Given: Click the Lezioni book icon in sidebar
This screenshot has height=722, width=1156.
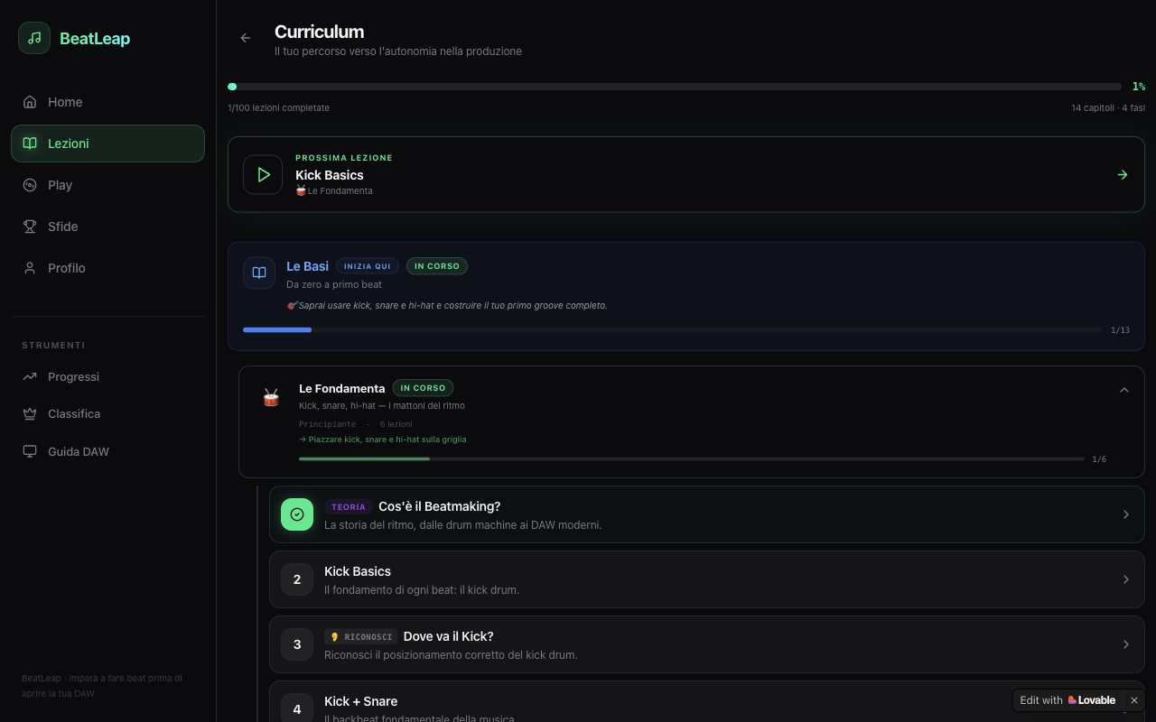Looking at the screenshot, I should coord(30,143).
